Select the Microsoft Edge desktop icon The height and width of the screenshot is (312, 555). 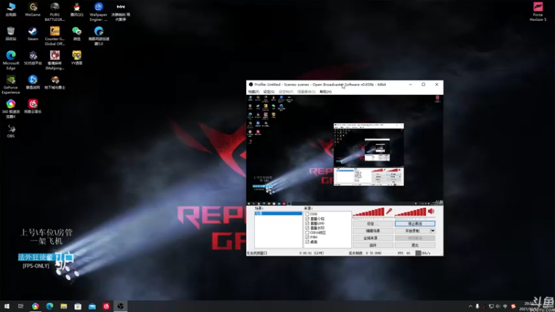(x=10, y=60)
